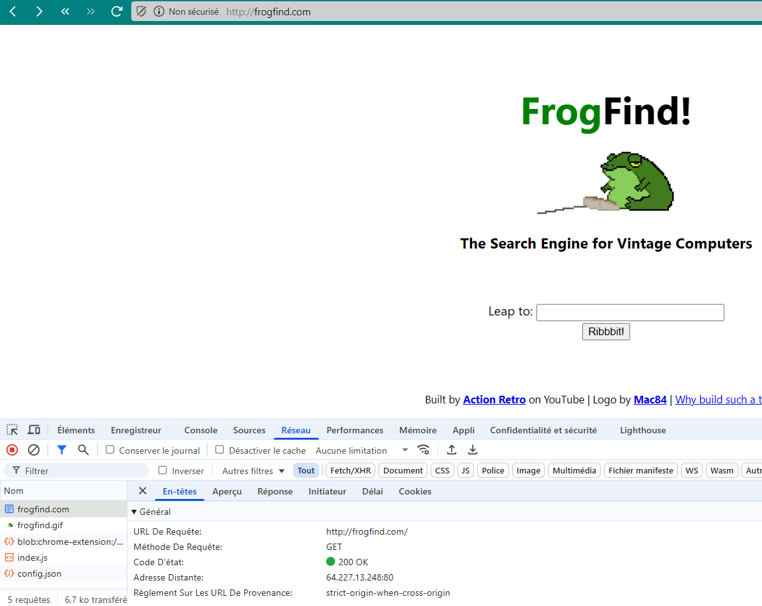Screen dimensions: 762x606
Task: Switch to the Lighthouse tab
Action: point(643,430)
